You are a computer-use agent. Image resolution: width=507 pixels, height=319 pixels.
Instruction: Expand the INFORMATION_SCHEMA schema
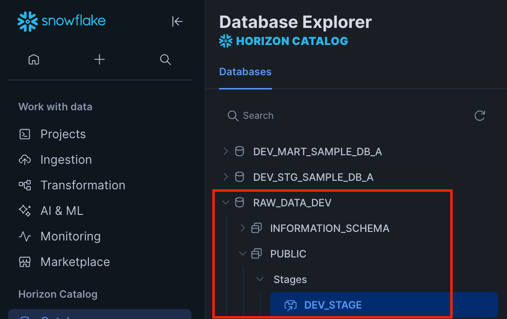point(243,228)
